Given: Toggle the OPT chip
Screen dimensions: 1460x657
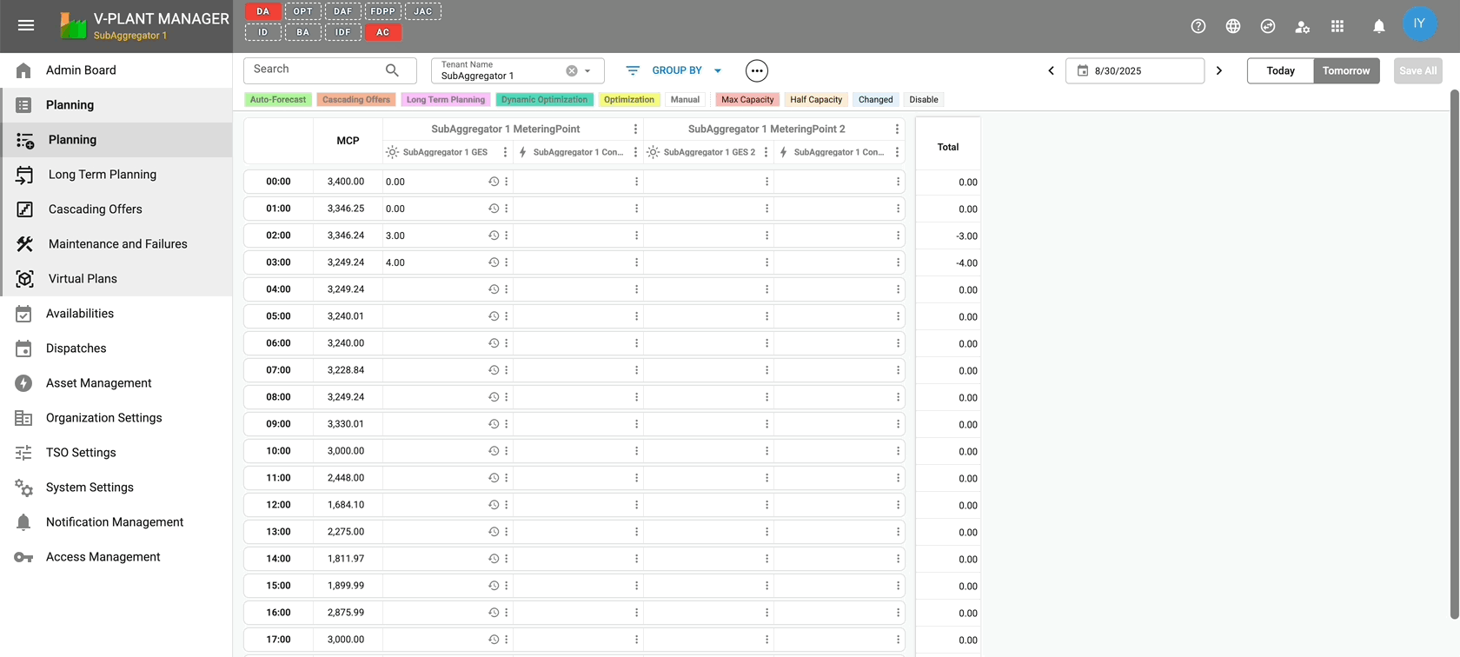Looking at the screenshot, I should pyautogui.click(x=302, y=11).
